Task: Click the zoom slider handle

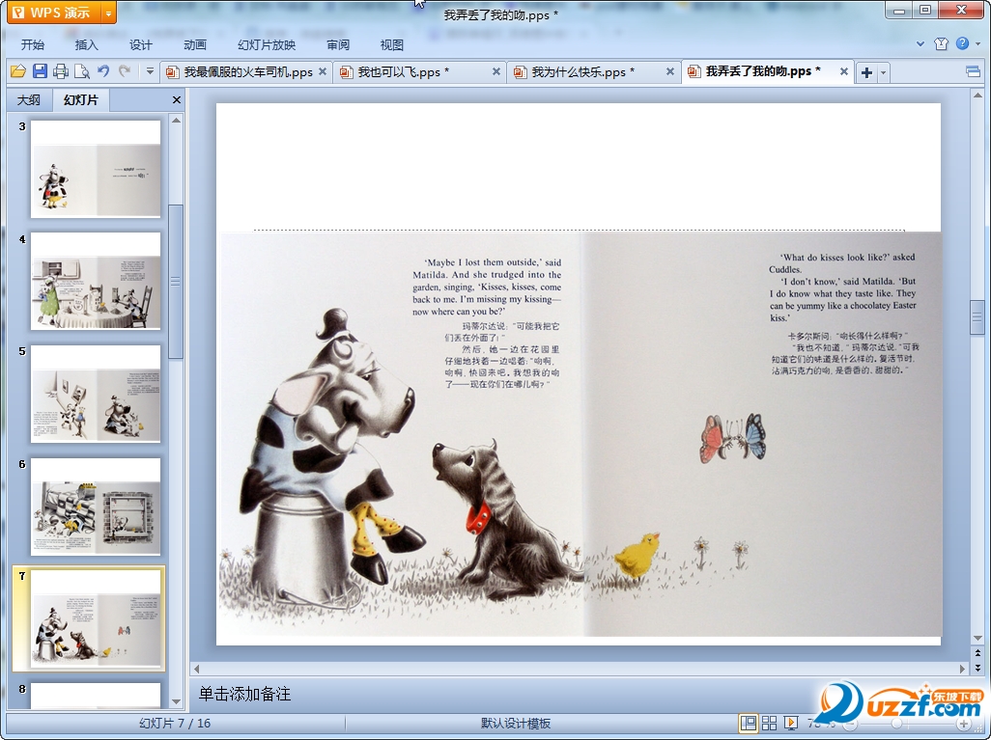Action: 896,724
